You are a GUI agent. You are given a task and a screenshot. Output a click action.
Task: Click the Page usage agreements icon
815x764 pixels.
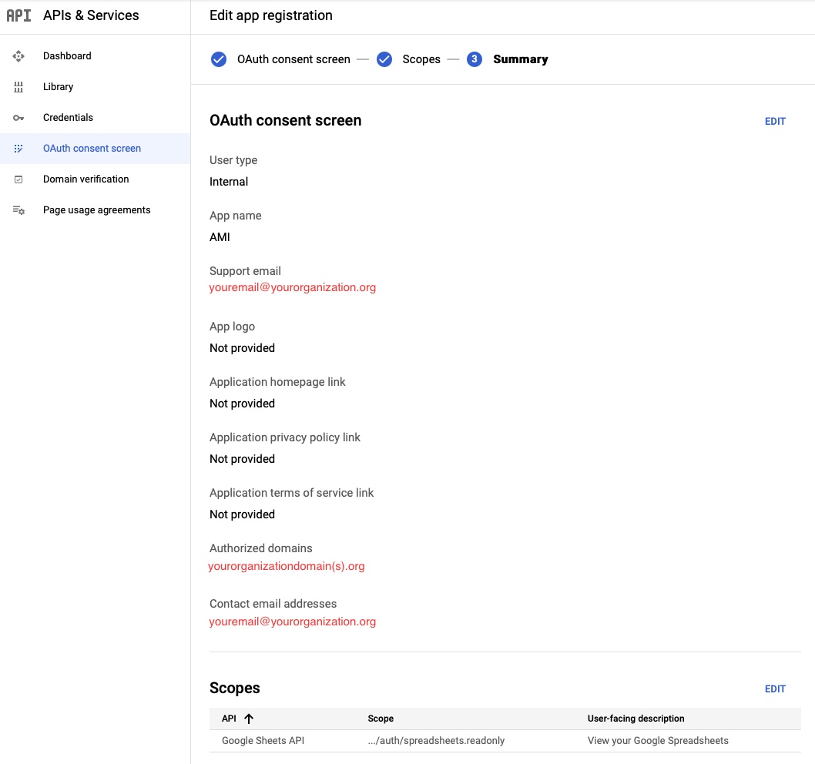click(x=19, y=210)
